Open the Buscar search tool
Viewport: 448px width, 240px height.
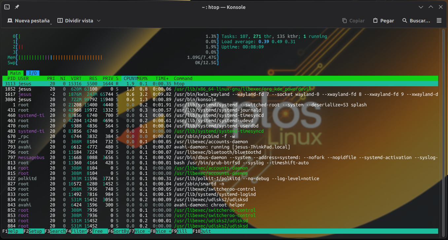pos(416,20)
